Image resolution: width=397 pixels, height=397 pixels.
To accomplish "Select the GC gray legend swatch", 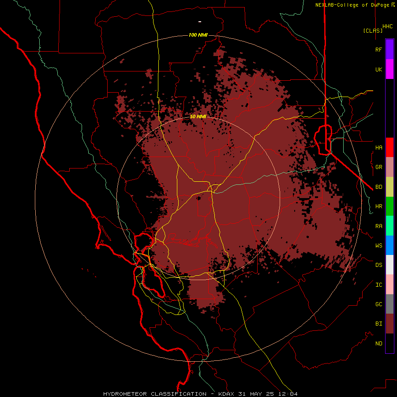I will 390,304.
